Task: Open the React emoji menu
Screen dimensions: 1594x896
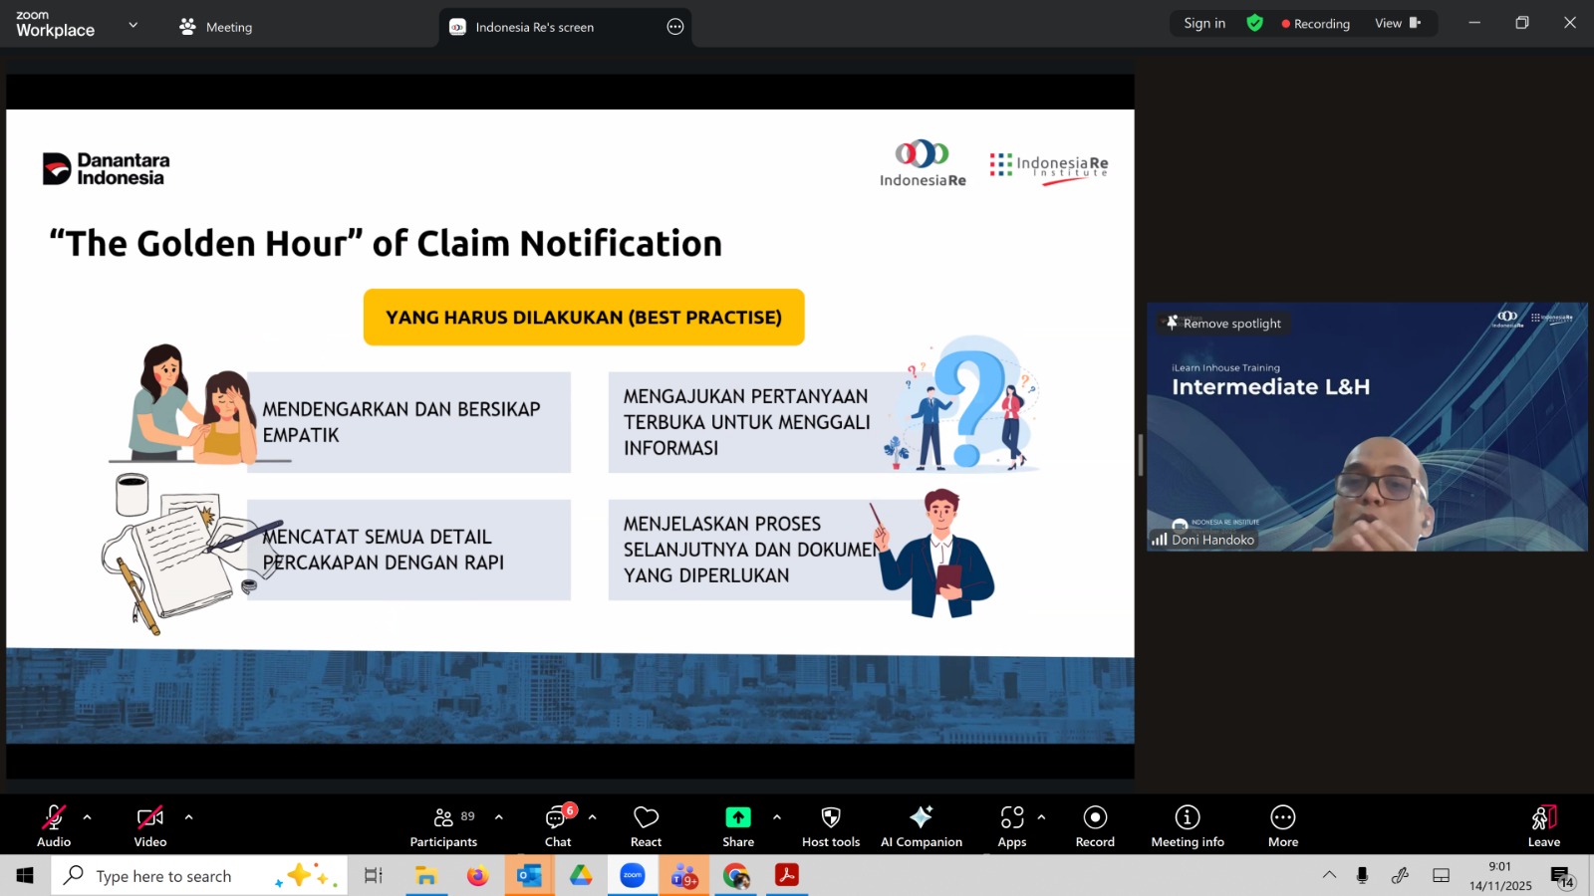Action: point(646,826)
